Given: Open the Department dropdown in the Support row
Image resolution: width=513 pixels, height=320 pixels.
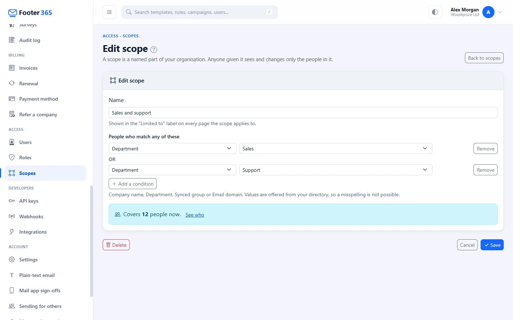Looking at the screenshot, I should 172,170.
